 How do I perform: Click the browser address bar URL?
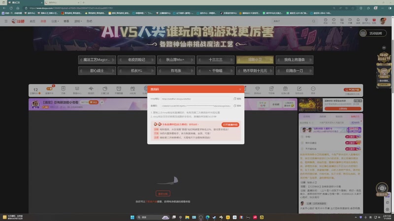coord(71,8)
